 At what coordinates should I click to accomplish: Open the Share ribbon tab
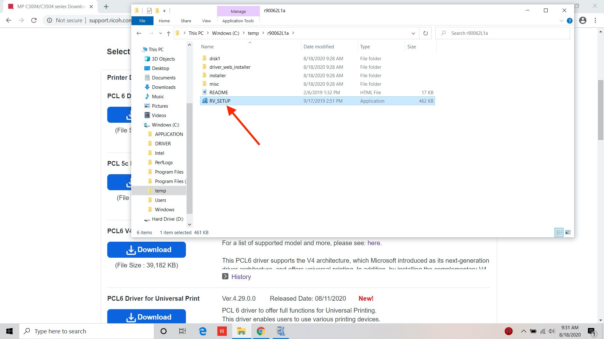point(186,21)
